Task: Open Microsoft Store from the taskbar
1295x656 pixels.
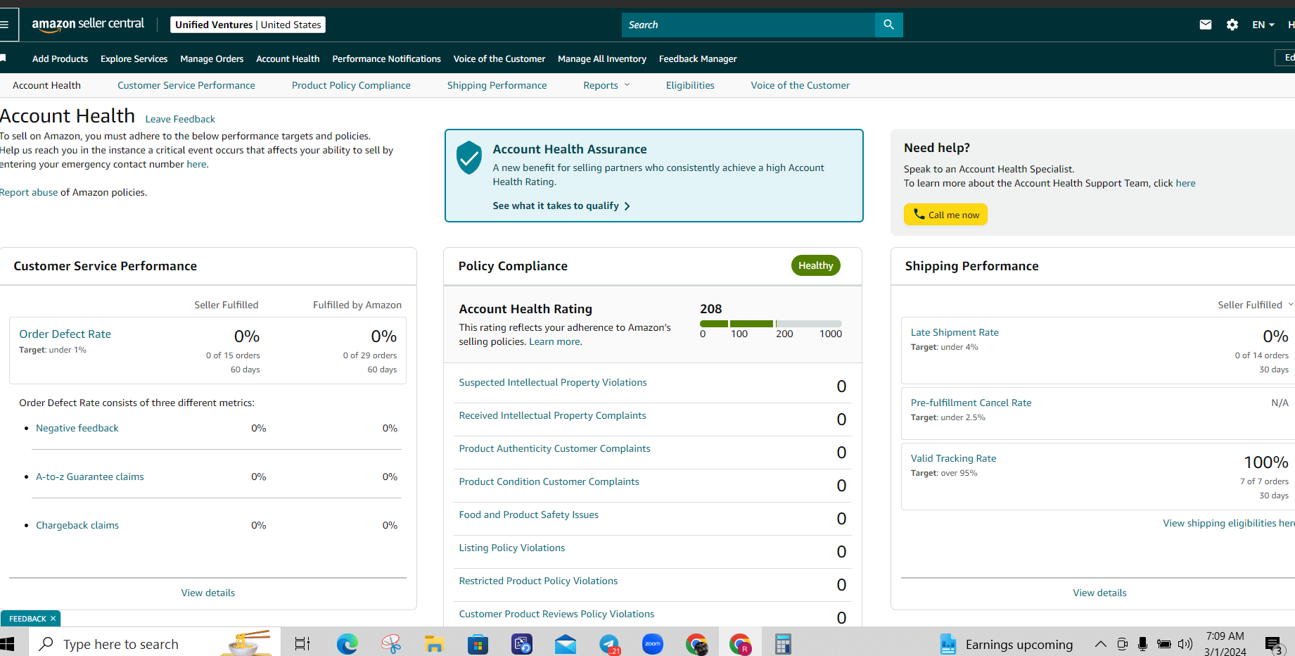Action: 478,644
